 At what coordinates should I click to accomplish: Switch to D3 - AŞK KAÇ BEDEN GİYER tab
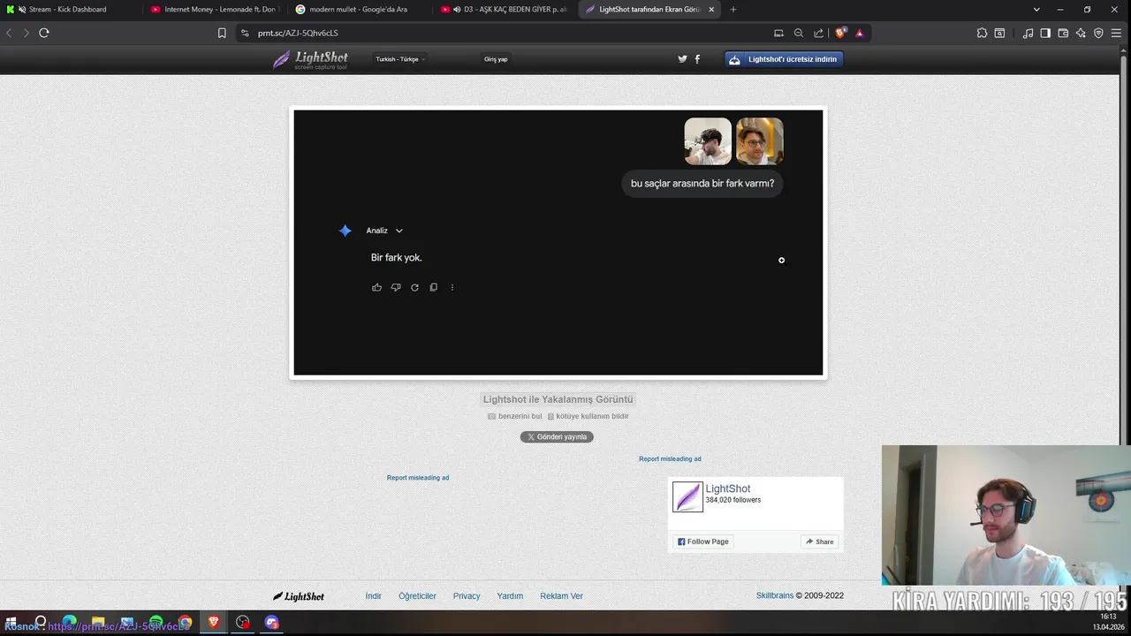pos(505,9)
